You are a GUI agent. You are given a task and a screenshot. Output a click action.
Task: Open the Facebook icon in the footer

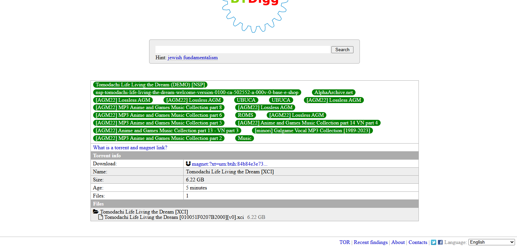point(440,242)
